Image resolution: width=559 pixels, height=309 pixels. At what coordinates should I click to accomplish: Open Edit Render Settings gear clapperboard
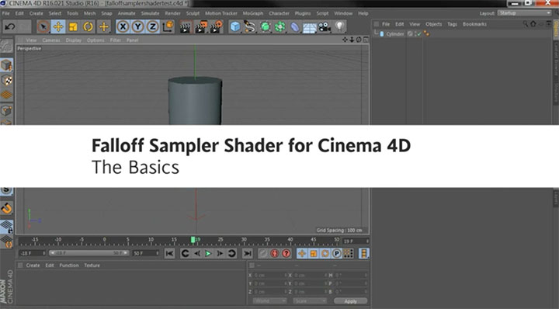pyautogui.click(x=216, y=27)
